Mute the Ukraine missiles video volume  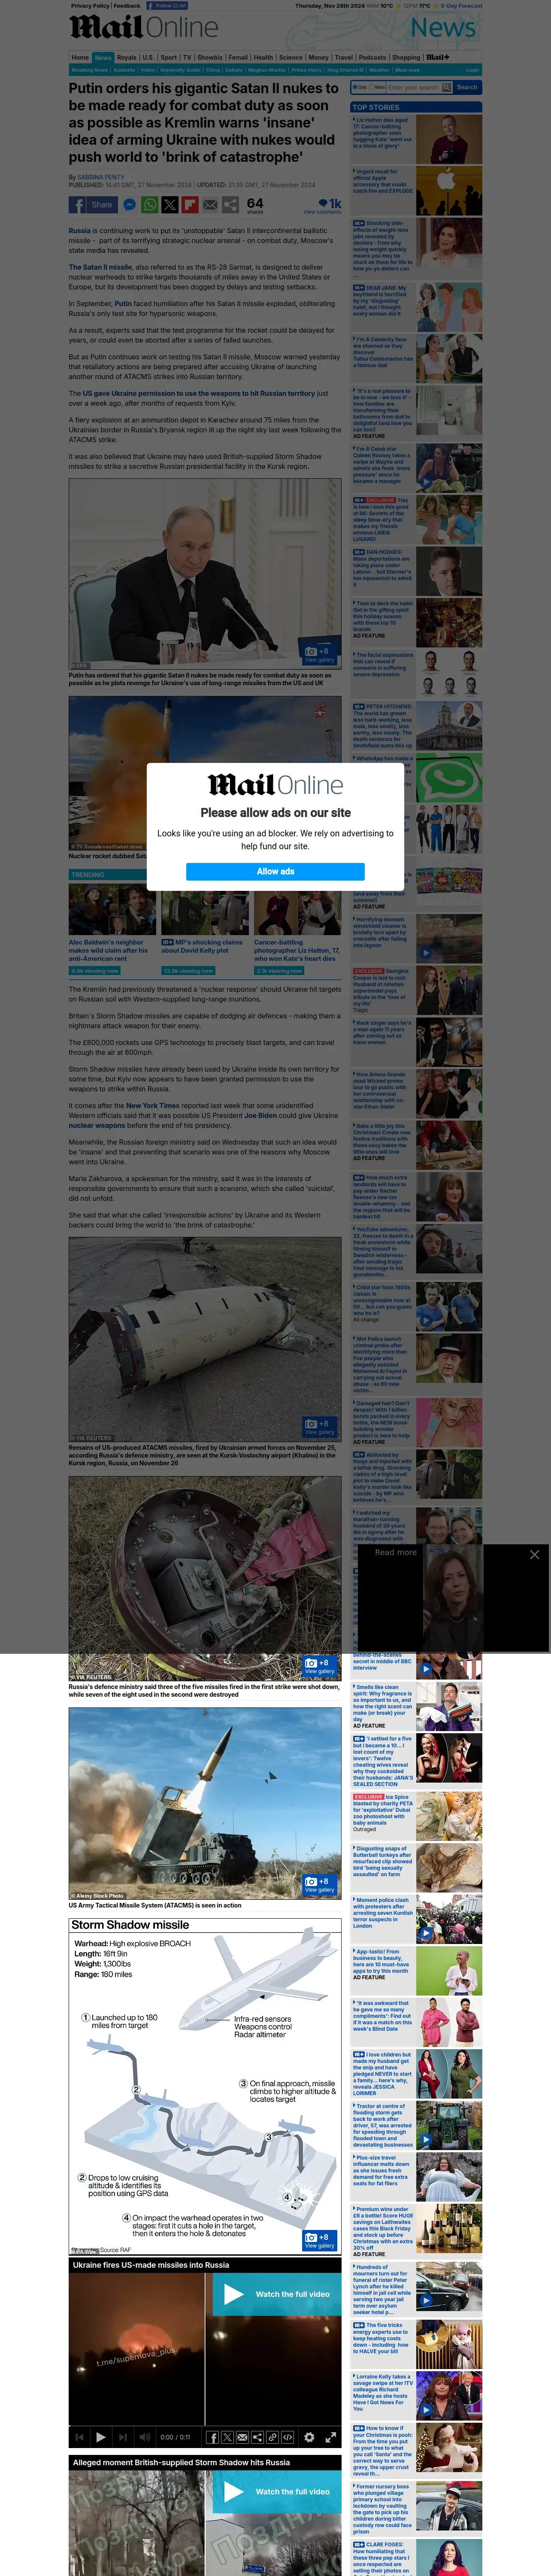[x=145, y=2437]
